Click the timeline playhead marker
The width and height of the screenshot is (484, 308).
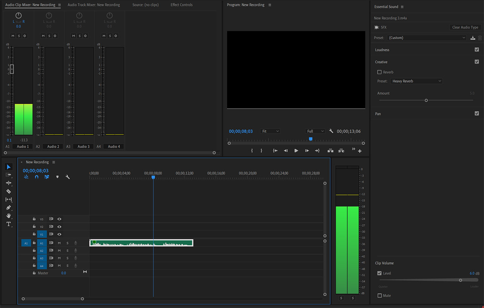[x=153, y=177]
